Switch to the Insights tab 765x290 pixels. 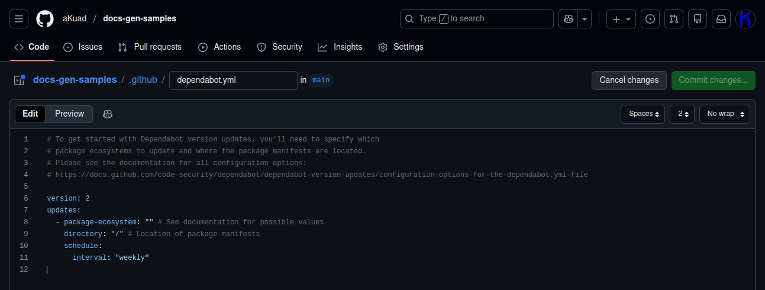340,47
